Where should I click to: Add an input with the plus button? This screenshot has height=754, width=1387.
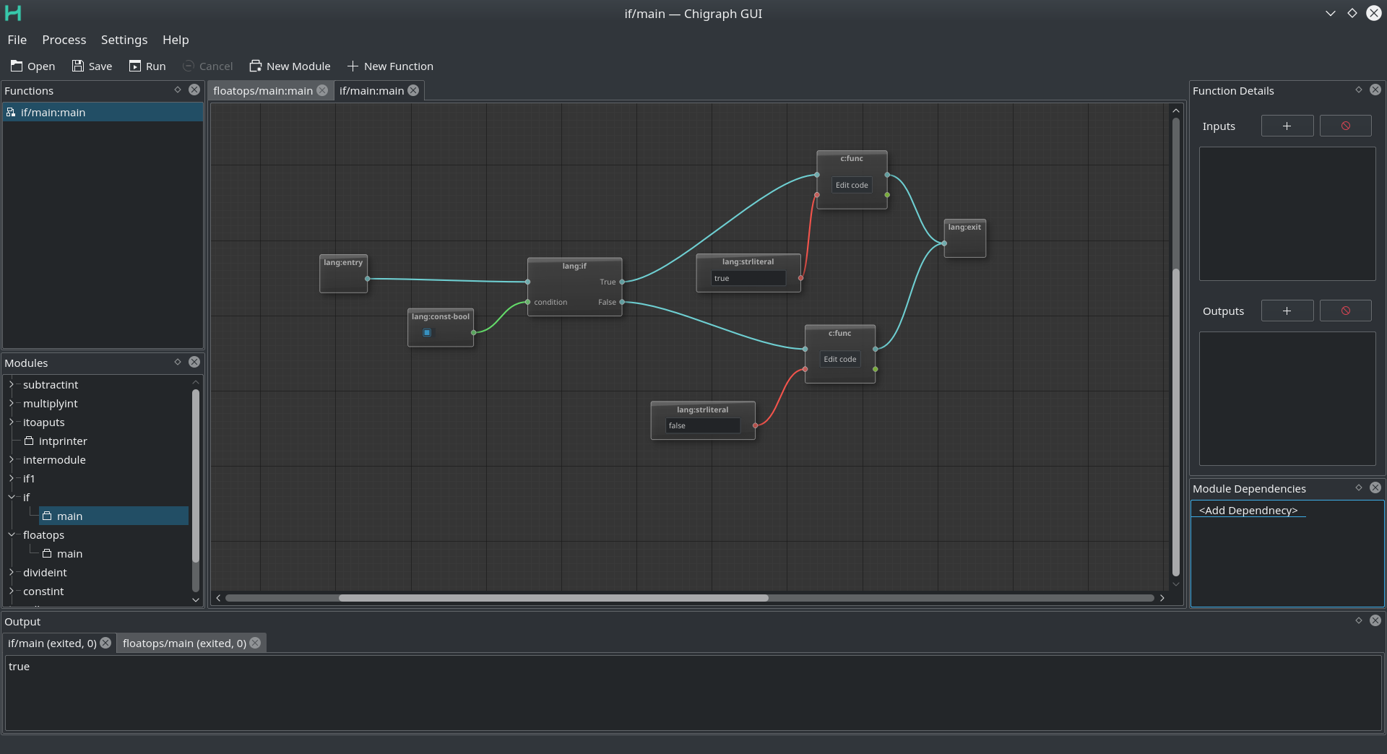pos(1287,125)
